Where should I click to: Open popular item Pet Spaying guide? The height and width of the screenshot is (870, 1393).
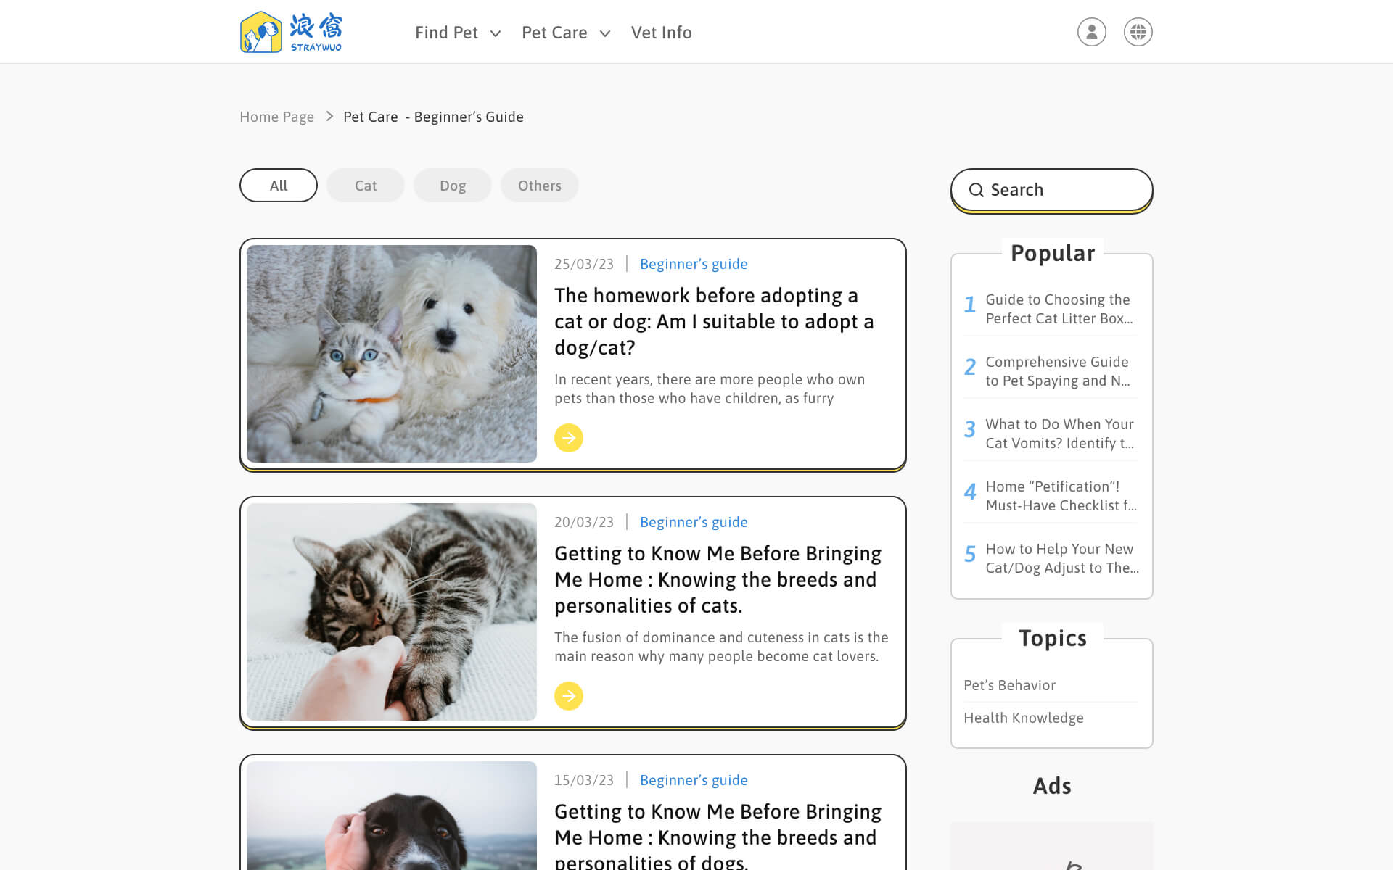[x=1051, y=371]
